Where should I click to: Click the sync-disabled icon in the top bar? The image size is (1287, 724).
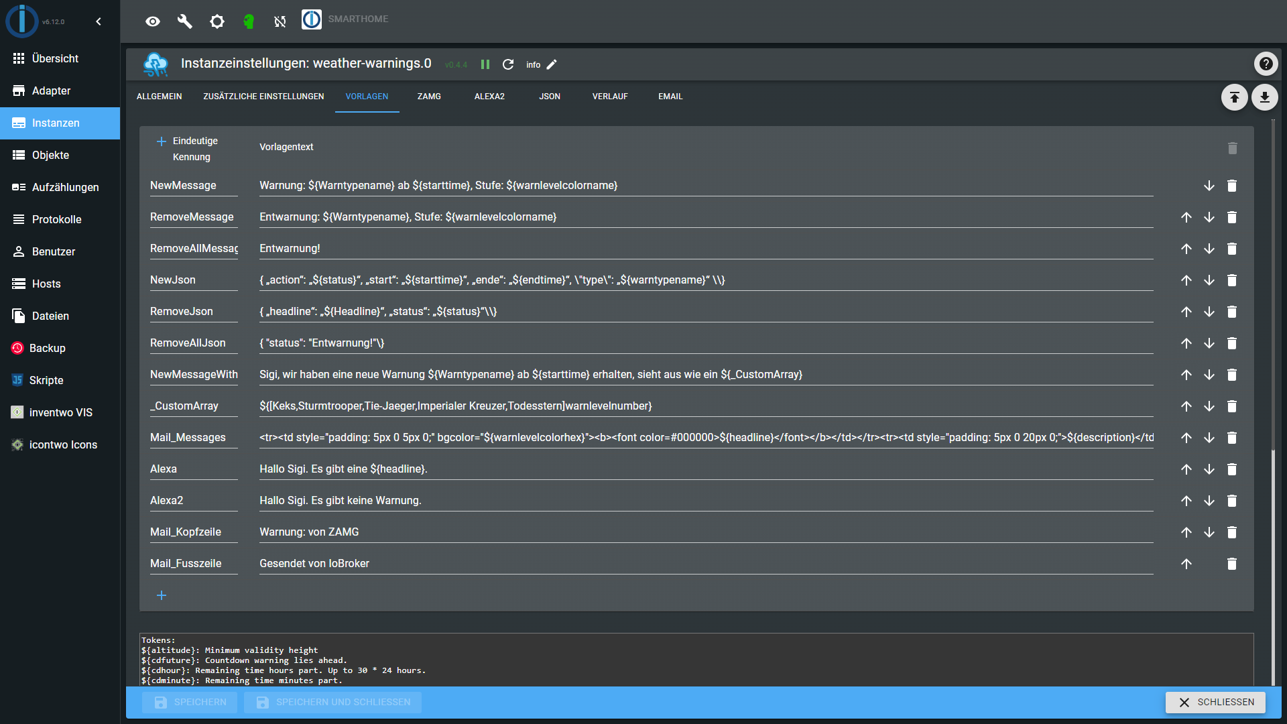click(x=280, y=21)
